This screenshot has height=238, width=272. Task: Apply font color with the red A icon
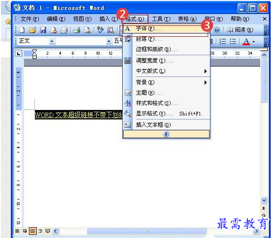pyautogui.click(x=246, y=42)
